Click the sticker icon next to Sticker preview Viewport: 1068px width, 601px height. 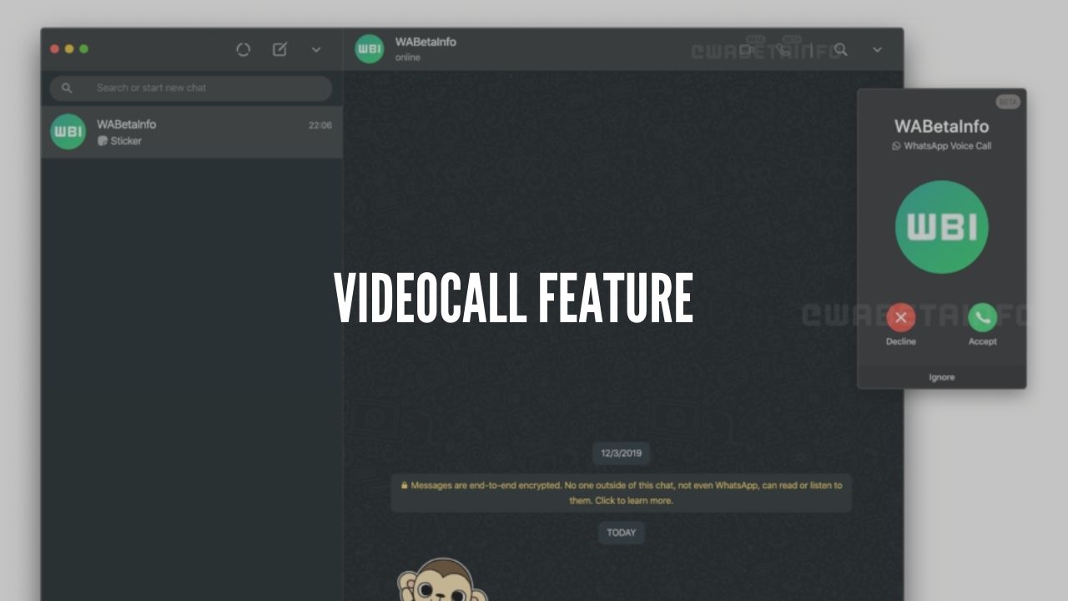[x=102, y=141]
